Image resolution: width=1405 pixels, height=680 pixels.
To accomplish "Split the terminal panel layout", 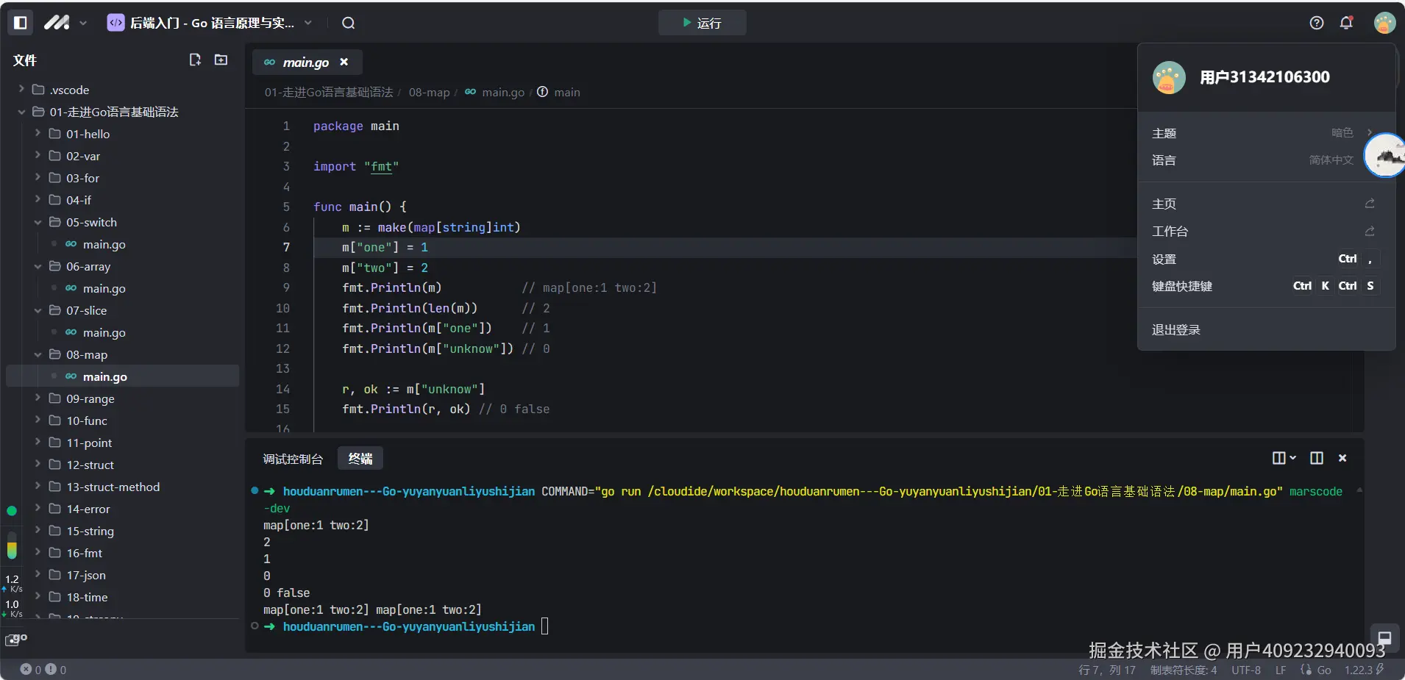I will (1317, 458).
